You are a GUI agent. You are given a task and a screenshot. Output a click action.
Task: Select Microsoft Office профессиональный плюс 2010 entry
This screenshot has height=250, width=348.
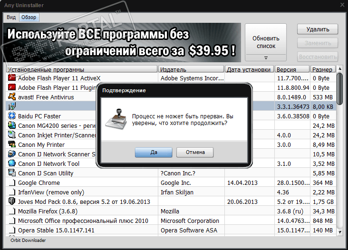click(83, 221)
